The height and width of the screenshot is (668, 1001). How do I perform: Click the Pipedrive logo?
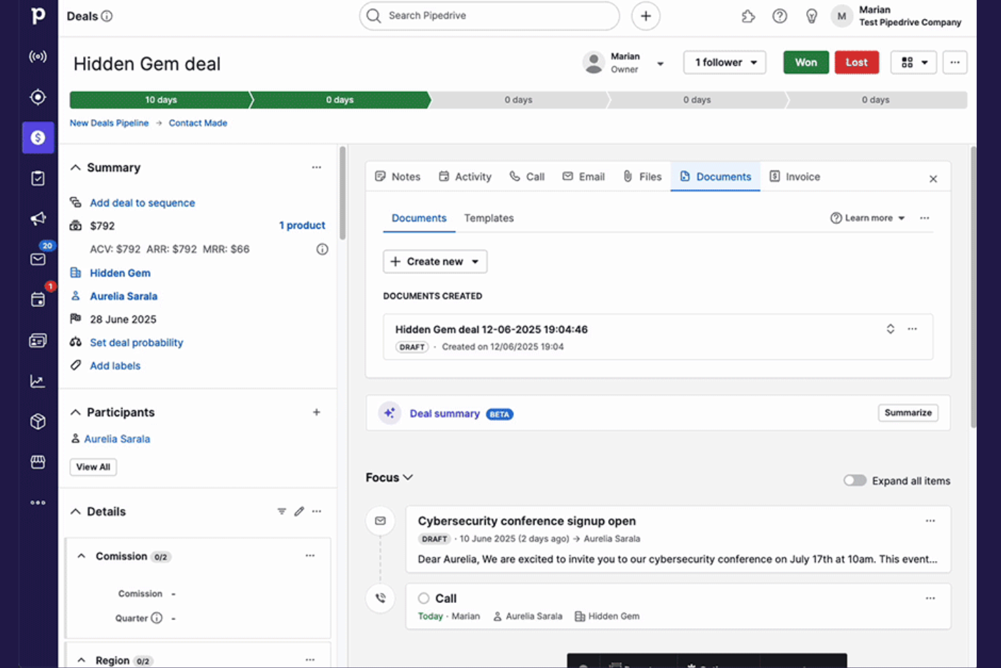[x=38, y=15]
